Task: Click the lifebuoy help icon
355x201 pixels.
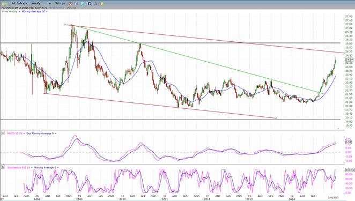Action: (70, 4)
